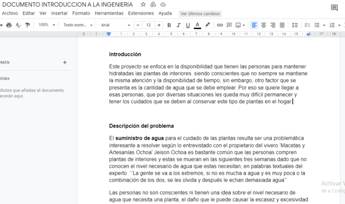Click the Descripción del problema heading

tap(141, 126)
